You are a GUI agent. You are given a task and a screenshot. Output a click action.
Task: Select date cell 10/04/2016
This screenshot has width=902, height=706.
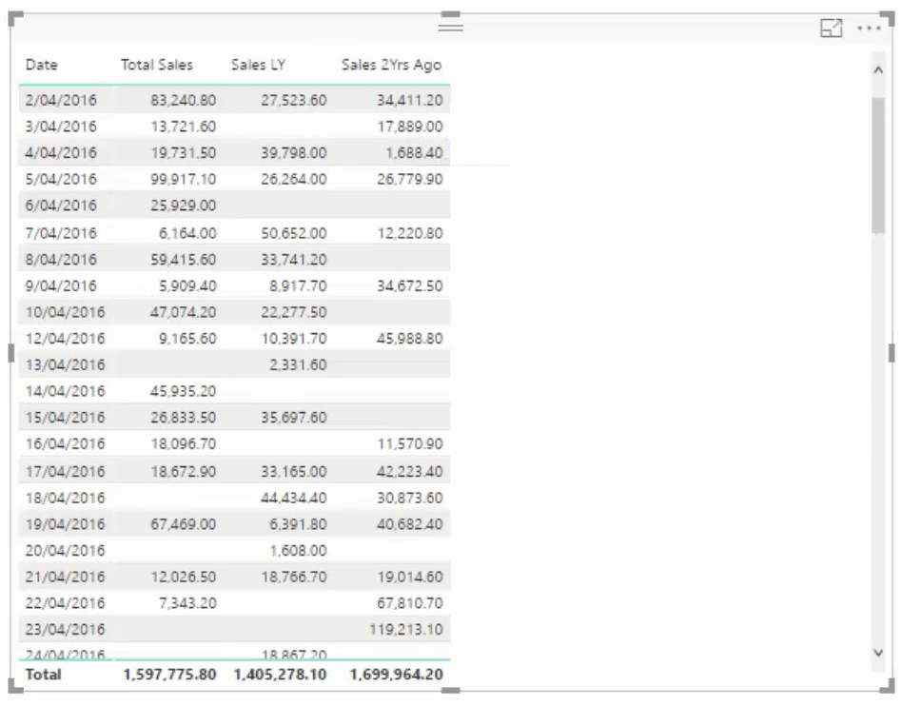pyautogui.click(x=65, y=313)
